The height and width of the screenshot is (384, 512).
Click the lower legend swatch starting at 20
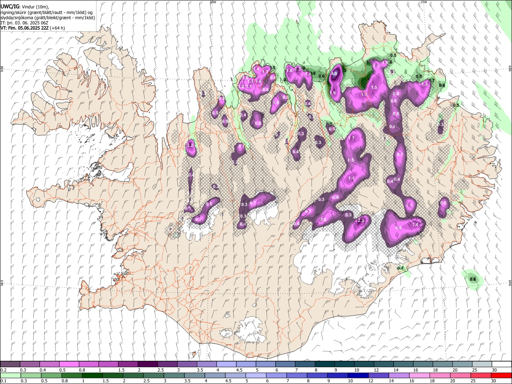click(460, 375)
